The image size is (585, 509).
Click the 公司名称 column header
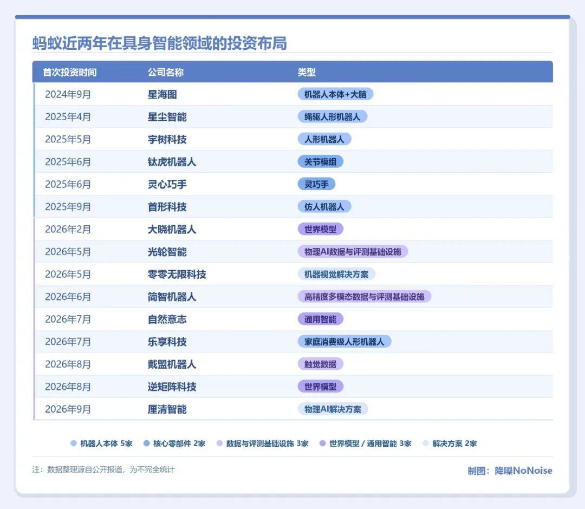[166, 72]
